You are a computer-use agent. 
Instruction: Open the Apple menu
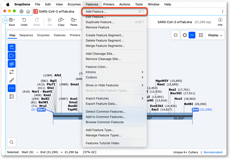8,4
